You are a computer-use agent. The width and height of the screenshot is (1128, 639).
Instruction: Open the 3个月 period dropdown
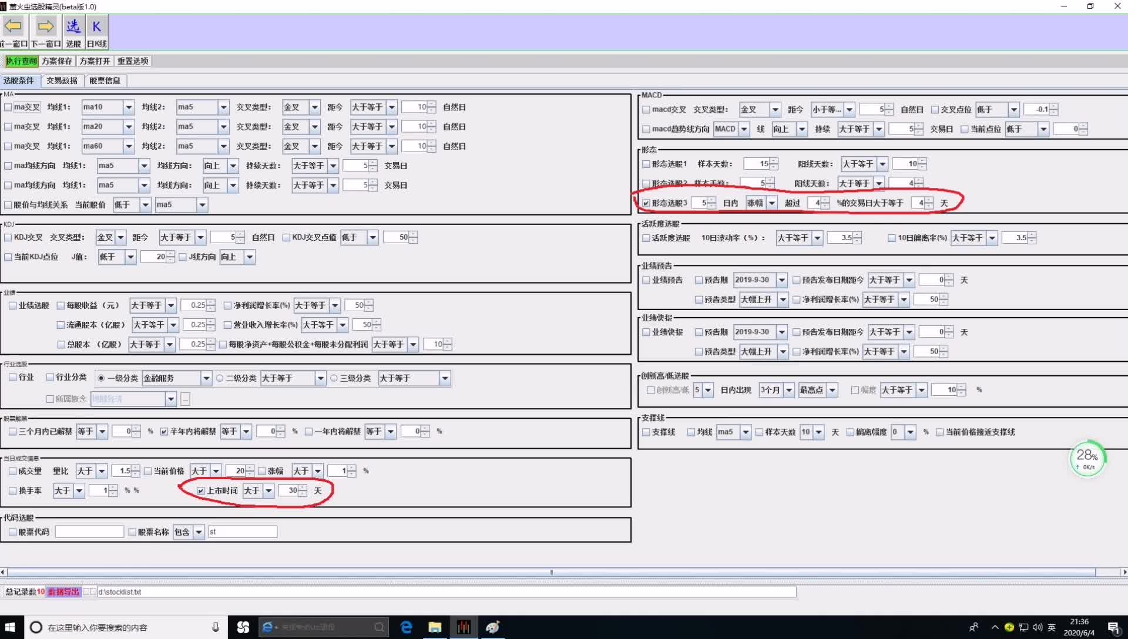point(788,390)
